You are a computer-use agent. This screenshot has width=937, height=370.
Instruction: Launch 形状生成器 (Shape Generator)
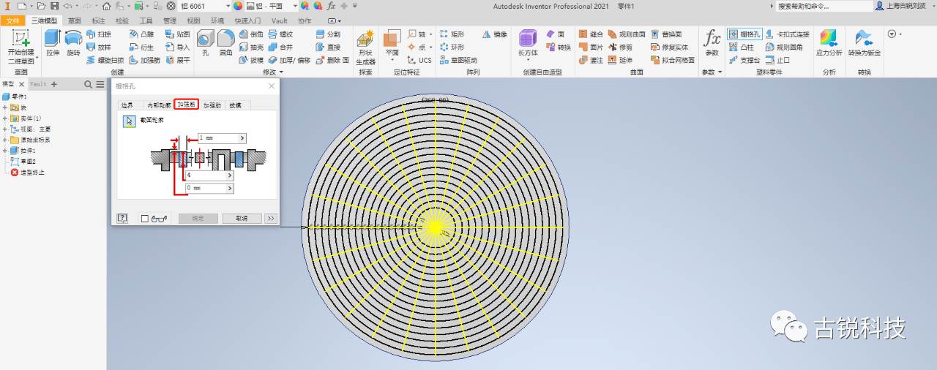365,47
